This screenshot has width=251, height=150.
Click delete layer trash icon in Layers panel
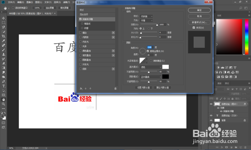[x=245, y=147]
